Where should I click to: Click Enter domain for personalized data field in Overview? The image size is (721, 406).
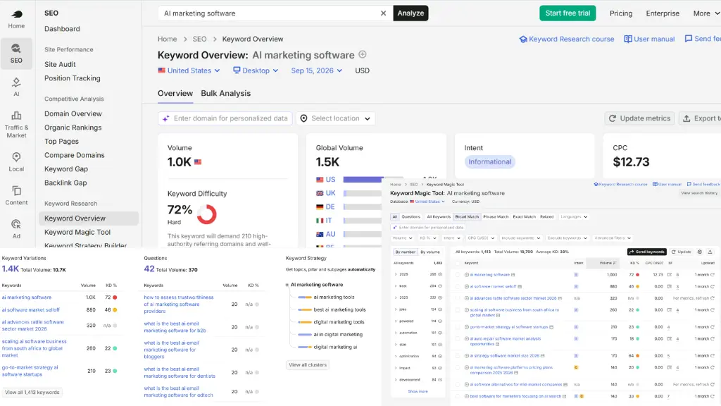click(x=225, y=118)
